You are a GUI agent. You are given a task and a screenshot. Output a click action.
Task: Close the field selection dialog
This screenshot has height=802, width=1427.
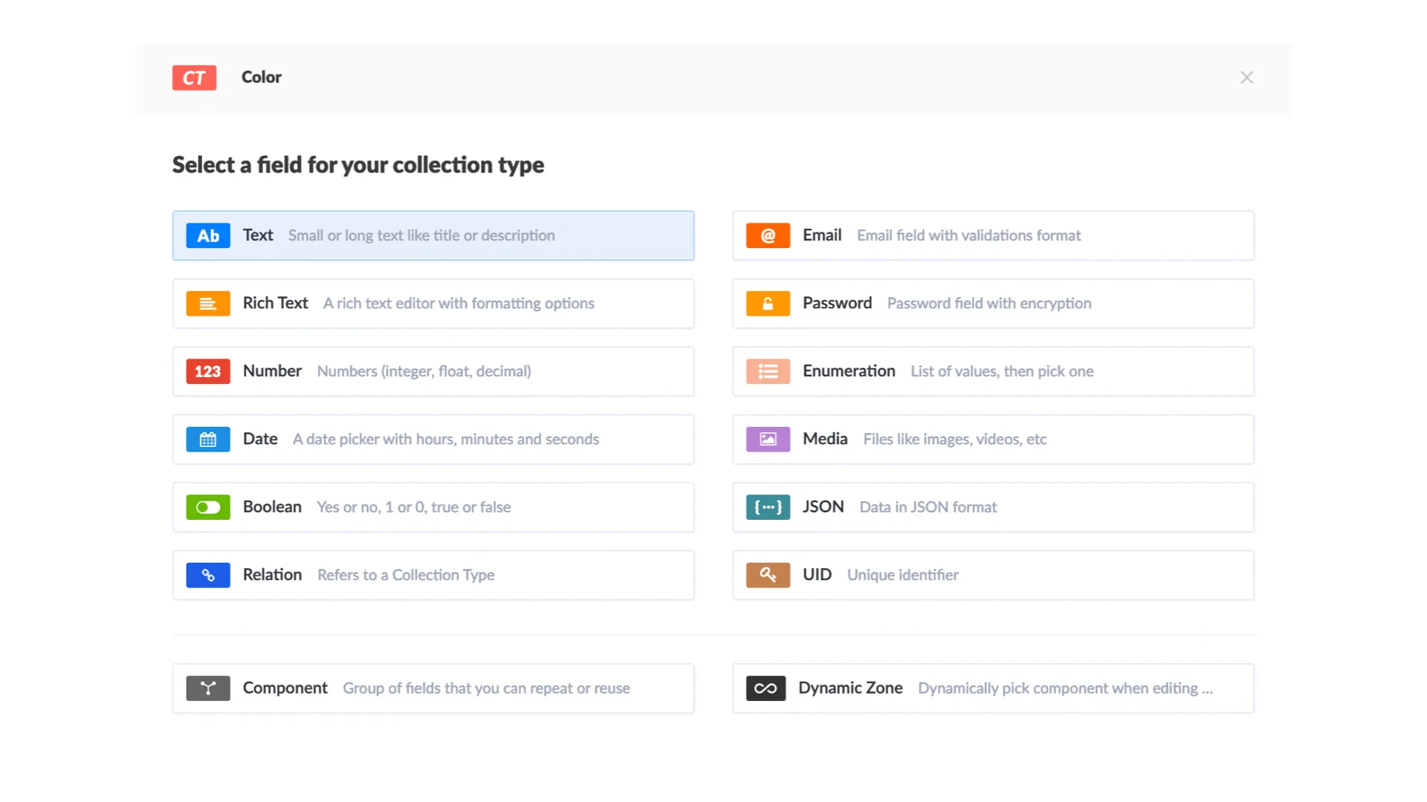click(1246, 78)
